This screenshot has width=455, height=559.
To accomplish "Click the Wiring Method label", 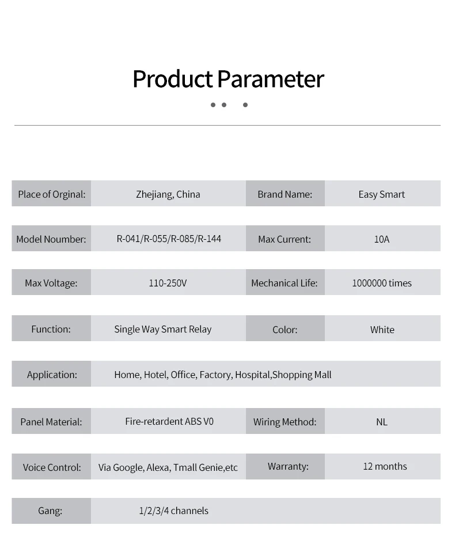I will tap(285, 422).
